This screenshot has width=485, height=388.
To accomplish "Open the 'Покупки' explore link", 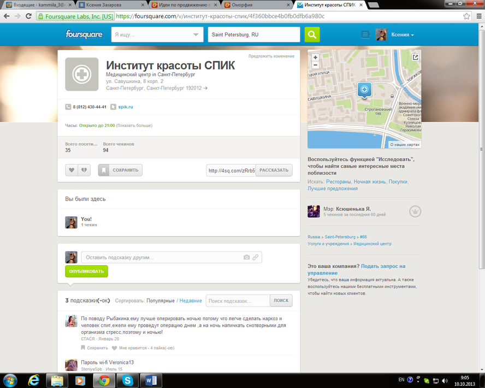I will [398, 181].
